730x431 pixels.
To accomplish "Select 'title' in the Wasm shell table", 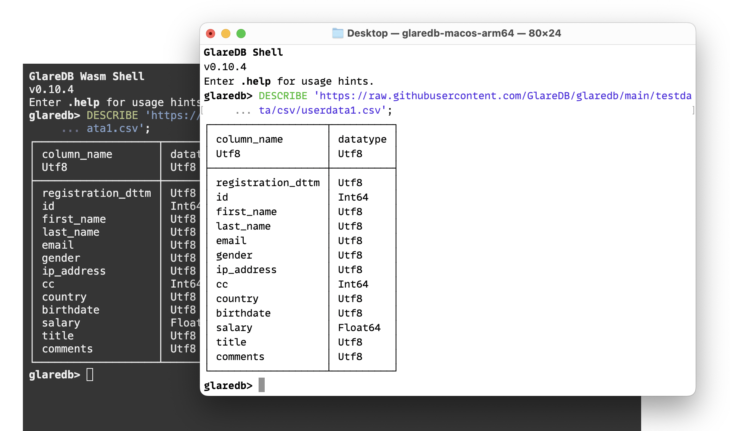I will point(58,336).
